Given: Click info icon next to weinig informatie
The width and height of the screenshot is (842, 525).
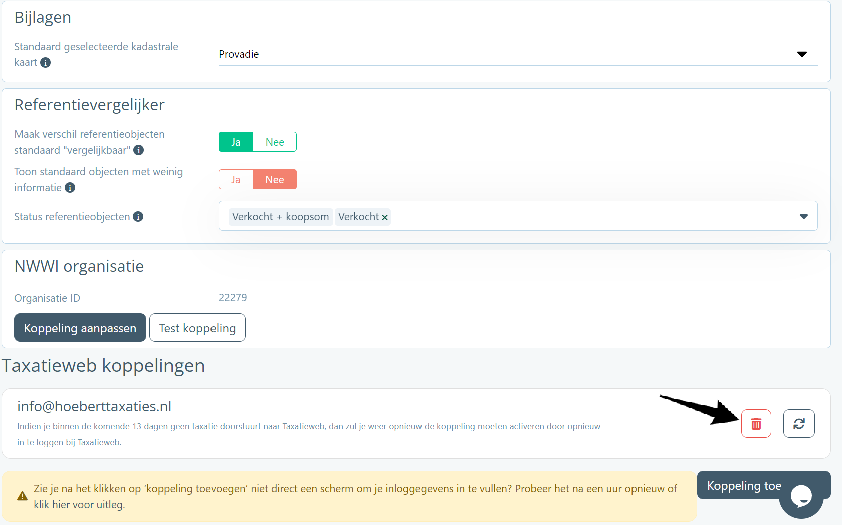Looking at the screenshot, I should click(70, 188).
